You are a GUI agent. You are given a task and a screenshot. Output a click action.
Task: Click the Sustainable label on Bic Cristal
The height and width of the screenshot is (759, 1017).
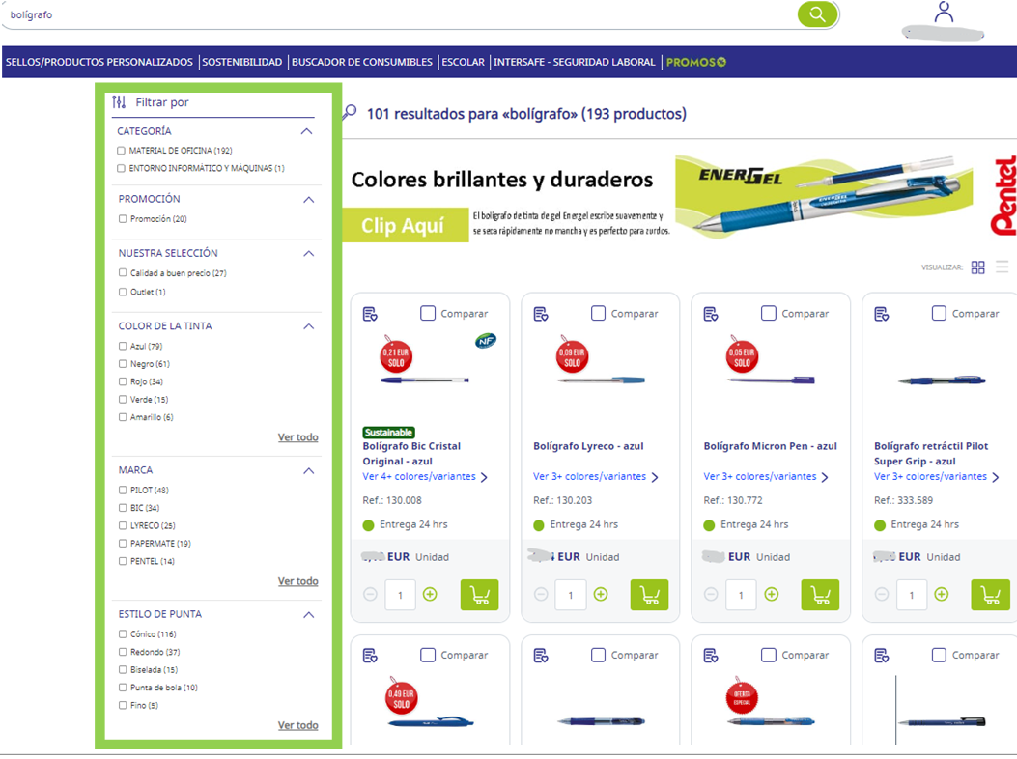[388, 433]
